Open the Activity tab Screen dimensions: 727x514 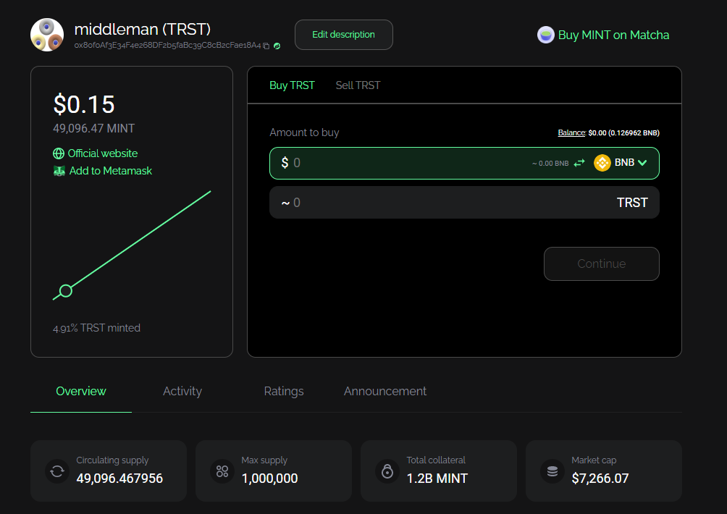[182, 391]
